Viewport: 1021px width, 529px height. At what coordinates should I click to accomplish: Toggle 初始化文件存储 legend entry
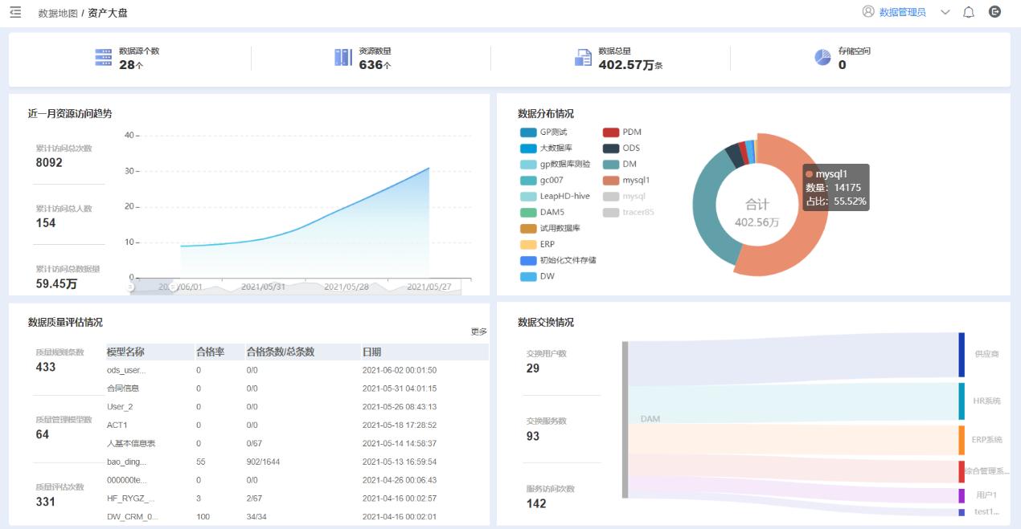(558, 260)
